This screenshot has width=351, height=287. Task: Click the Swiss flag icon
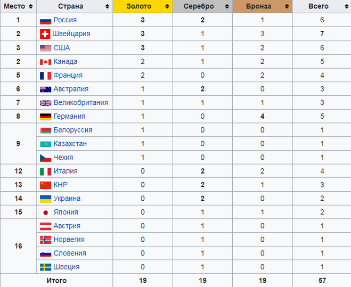(45, 34)
